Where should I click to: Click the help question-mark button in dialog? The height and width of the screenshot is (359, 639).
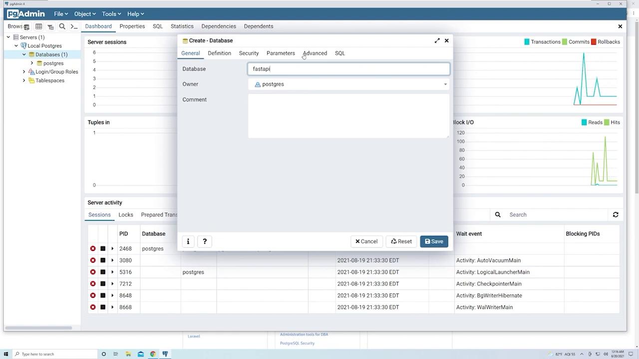tap(205, 241)
